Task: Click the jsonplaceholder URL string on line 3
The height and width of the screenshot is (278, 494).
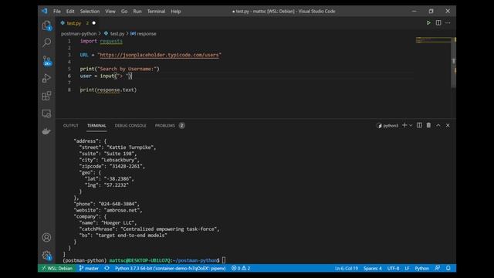Action: 159,55
